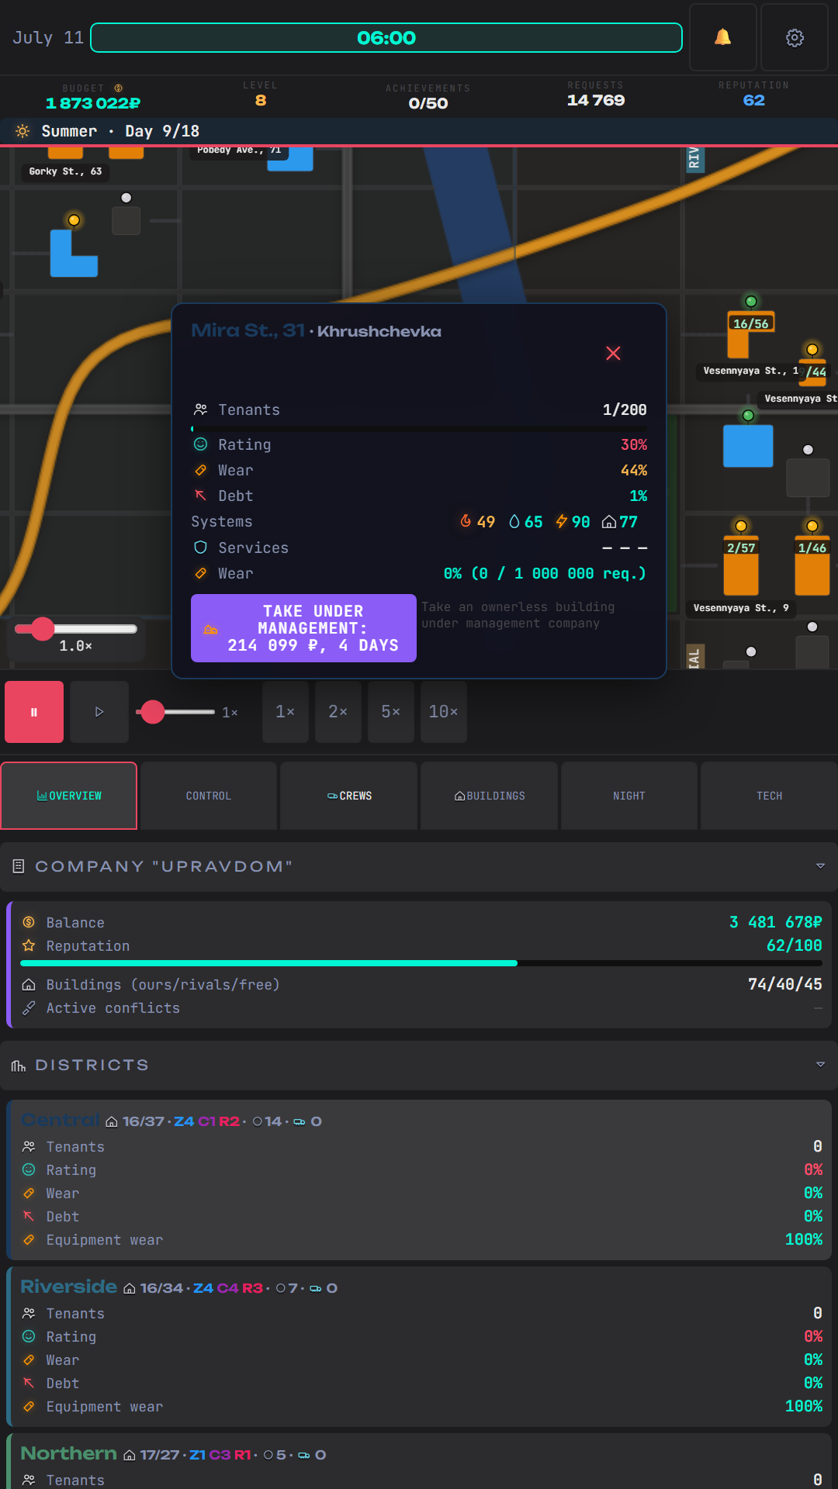
Task: Click the summer sun season icon
Action: [x=23, y=130]
